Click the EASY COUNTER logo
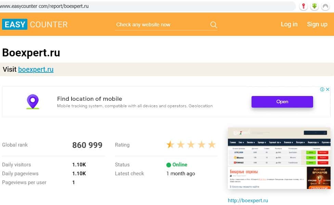Viewport: 334px width, 205px height. (35, 24)
